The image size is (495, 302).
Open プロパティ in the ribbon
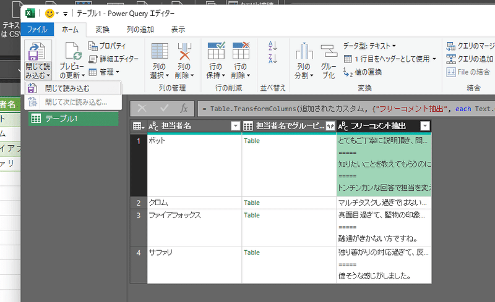106,46
